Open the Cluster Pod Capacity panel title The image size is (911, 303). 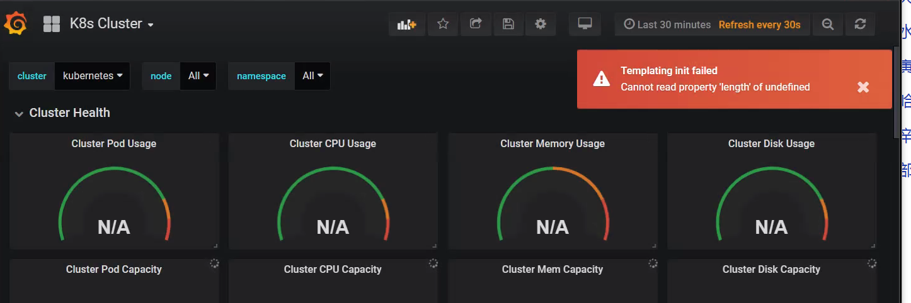(x=114, y=269)
